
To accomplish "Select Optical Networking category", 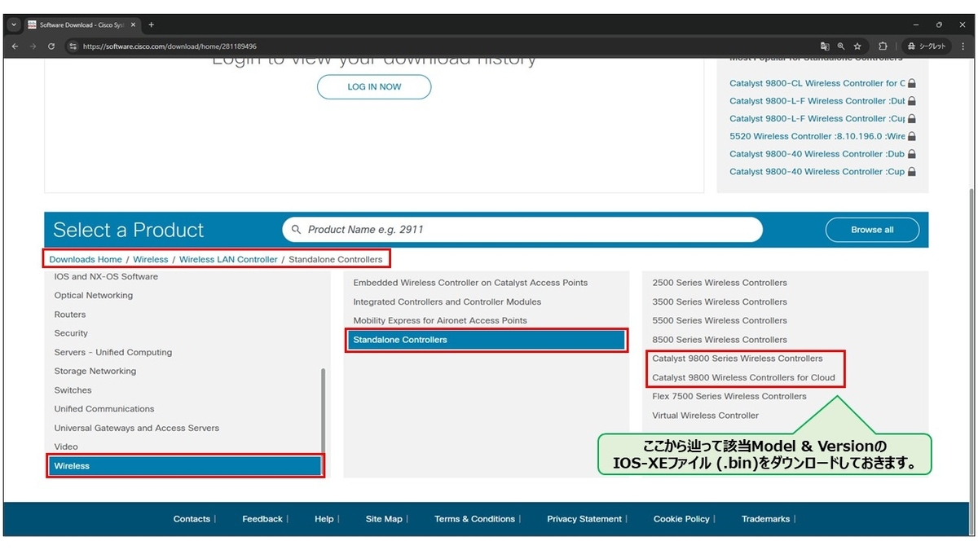I will (x=94, y=296).
